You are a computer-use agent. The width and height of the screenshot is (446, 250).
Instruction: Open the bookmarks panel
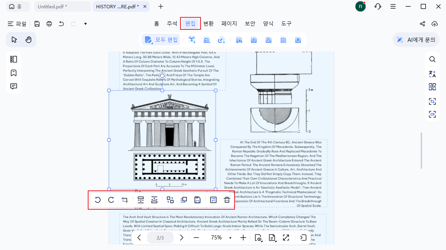(13, 73)
